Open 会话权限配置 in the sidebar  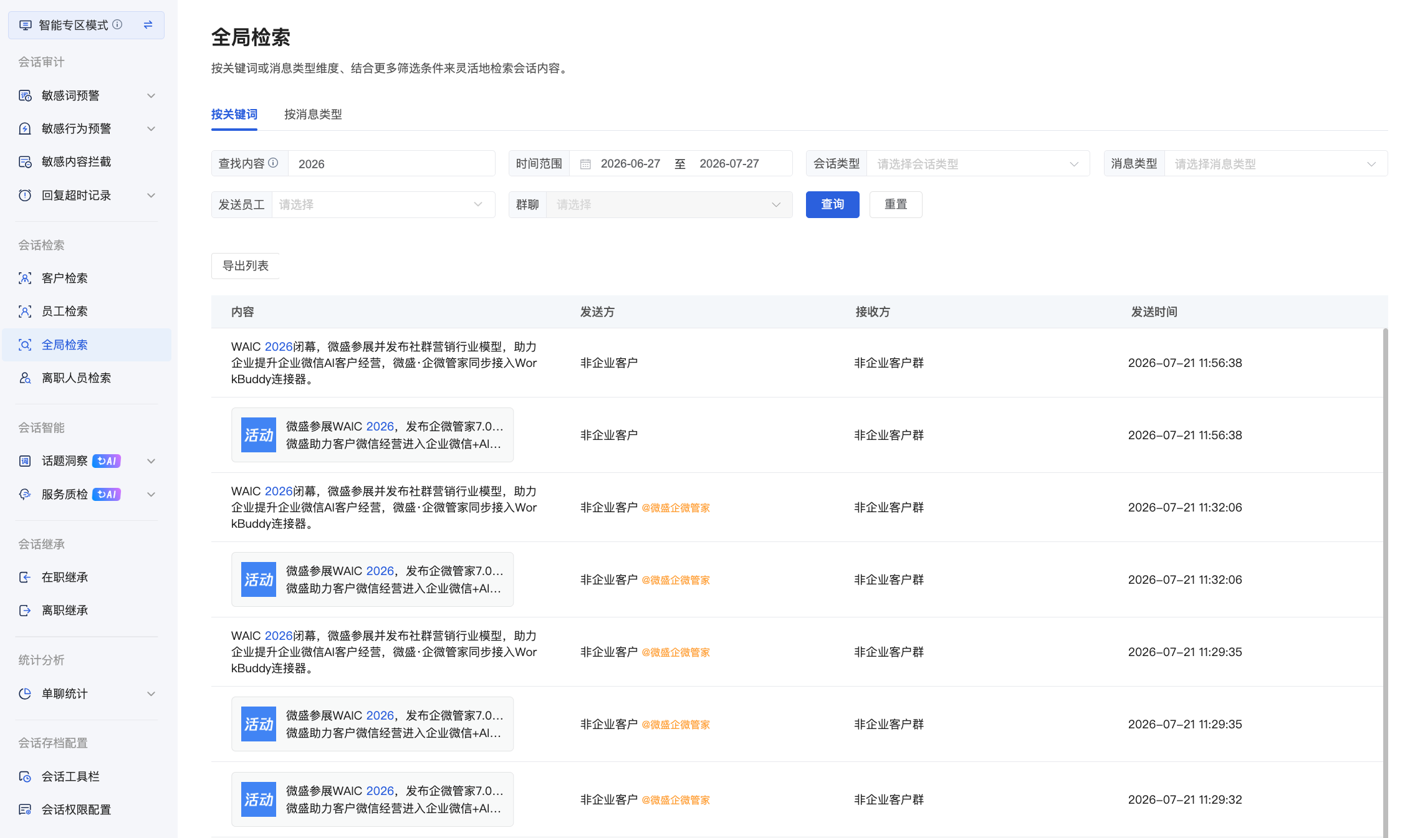click(87, 809)
